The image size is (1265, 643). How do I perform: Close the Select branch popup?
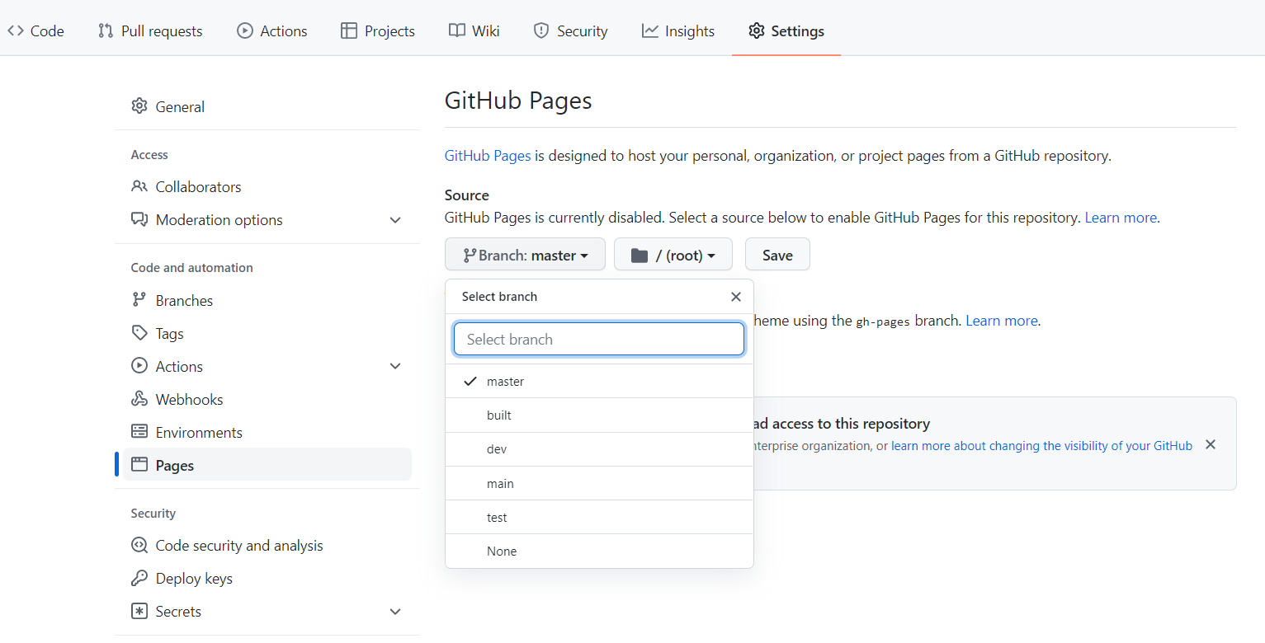click(x=736, y=297)
